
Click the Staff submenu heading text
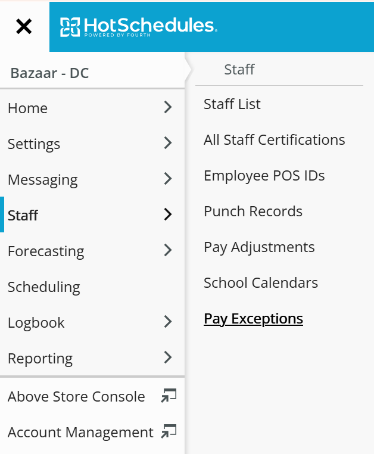(239, 70)
